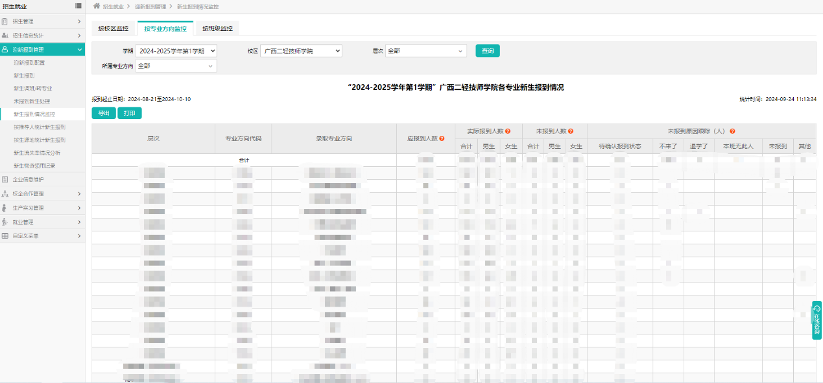The image size is (823, 383).
Task: Open the 校区 dropdown
Action: click(301, 50)
